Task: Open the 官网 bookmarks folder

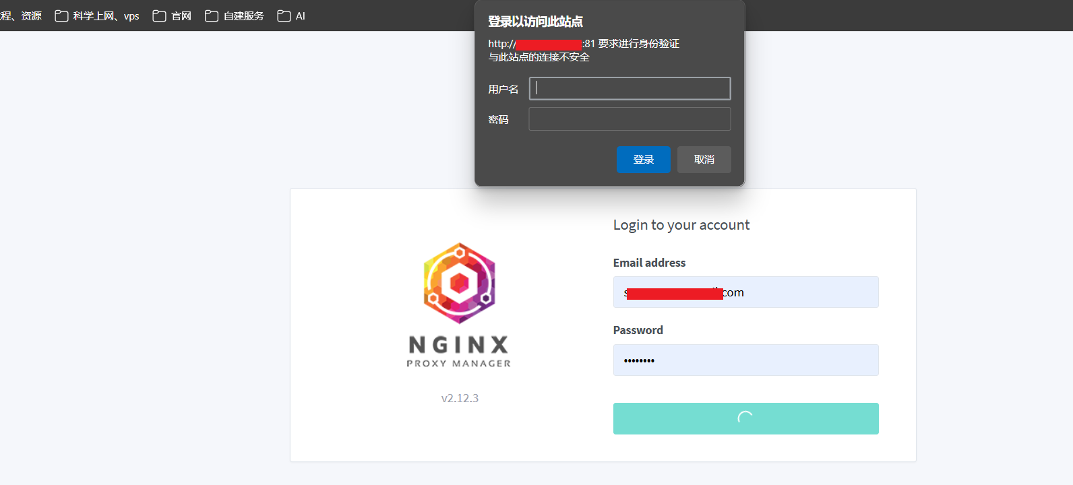Action: coord(172,15)
